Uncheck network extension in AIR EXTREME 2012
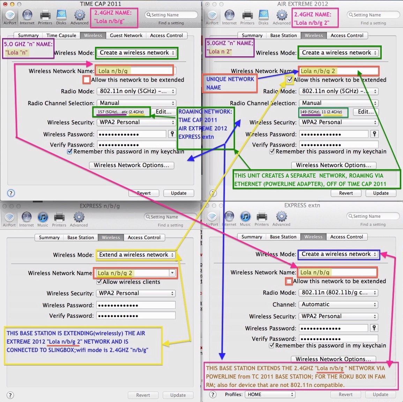The height and width of the screenshot is (402, 403). pyautogui.click(x=290, y=80)
